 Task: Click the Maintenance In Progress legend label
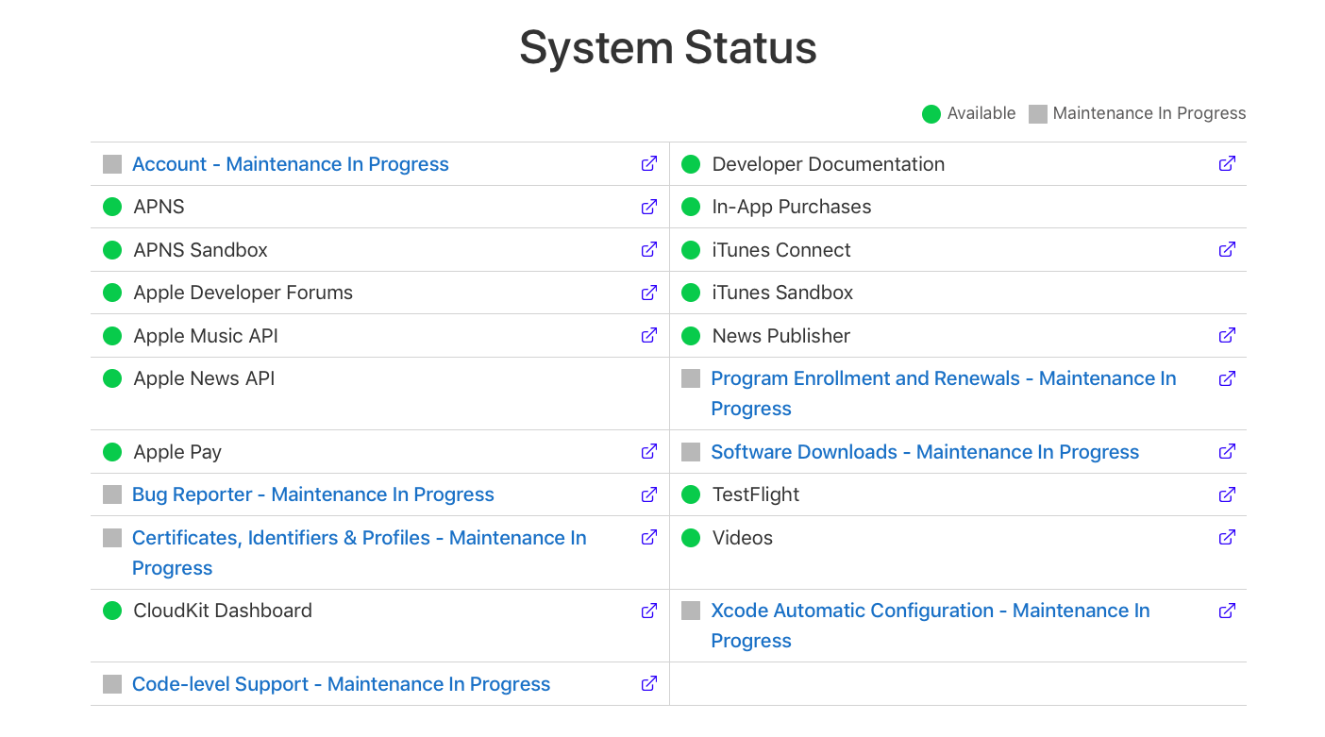pyautogui.click(x=1149, y=113)
